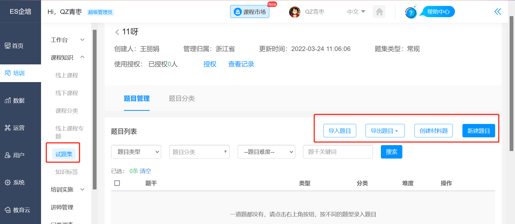Click the home house icon in header
This screenshot has height=224, width=515.
(379, 12)
